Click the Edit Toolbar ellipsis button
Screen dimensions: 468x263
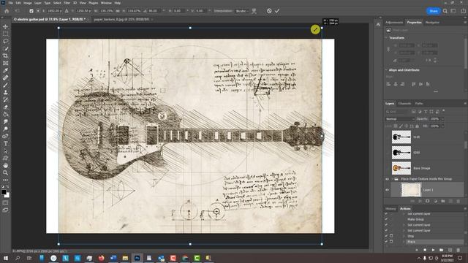point(5,180)
